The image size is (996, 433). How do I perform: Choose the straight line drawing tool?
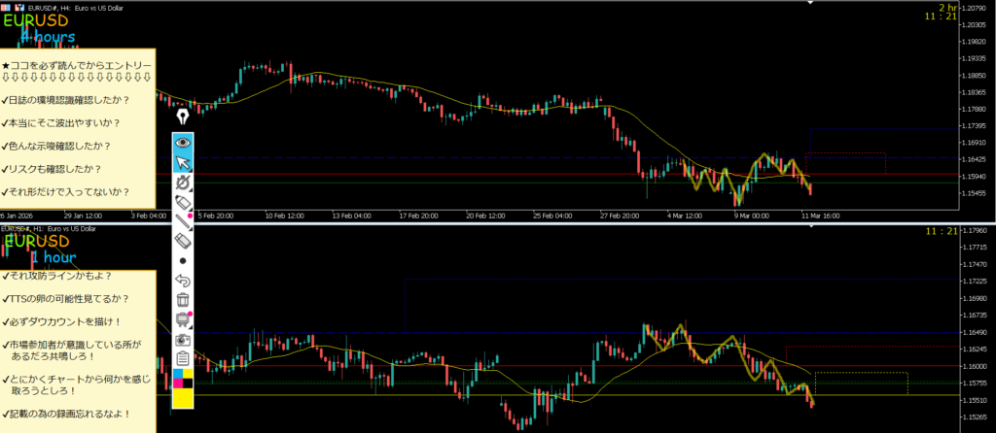tap(182, 220)
